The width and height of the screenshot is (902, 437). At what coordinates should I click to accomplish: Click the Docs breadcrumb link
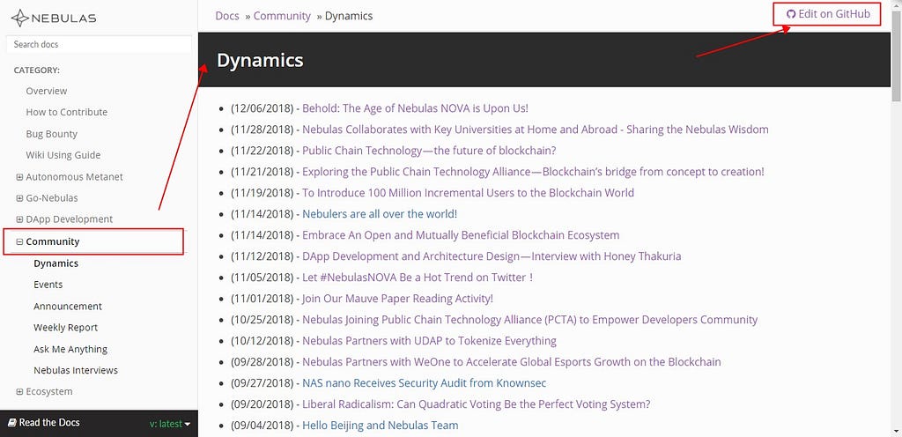(x=226, y=16)
